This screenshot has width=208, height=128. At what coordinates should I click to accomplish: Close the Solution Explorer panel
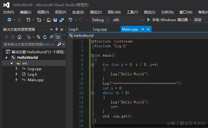62,30
